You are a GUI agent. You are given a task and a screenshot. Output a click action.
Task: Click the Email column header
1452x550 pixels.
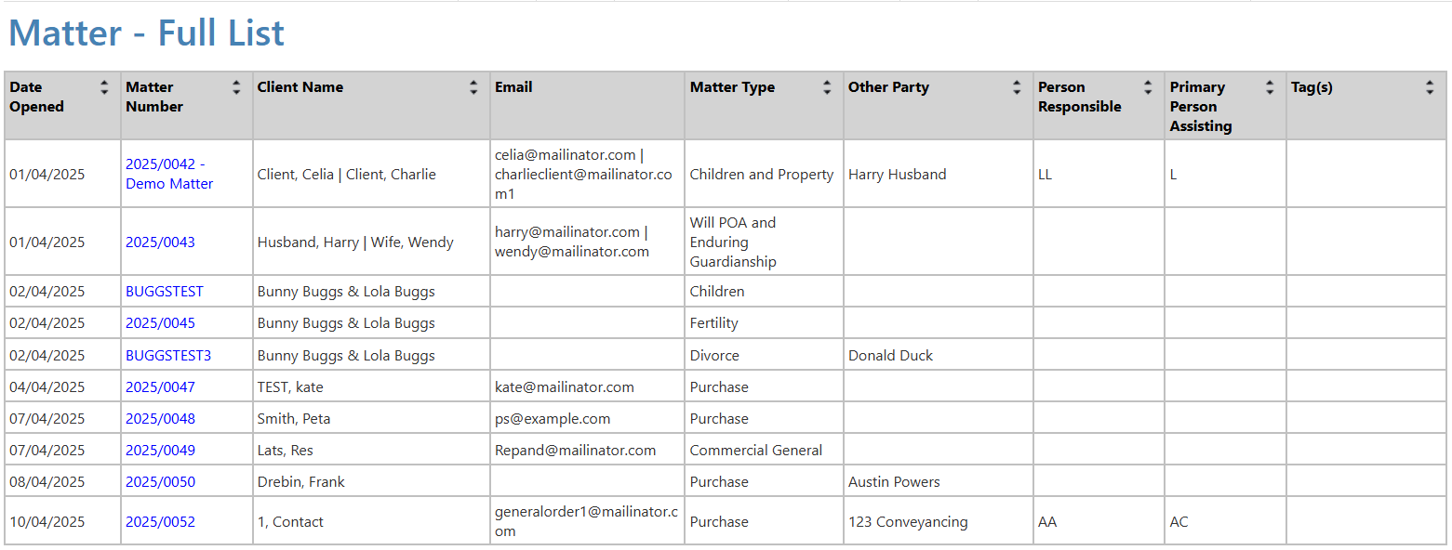[x=513, y=87]
